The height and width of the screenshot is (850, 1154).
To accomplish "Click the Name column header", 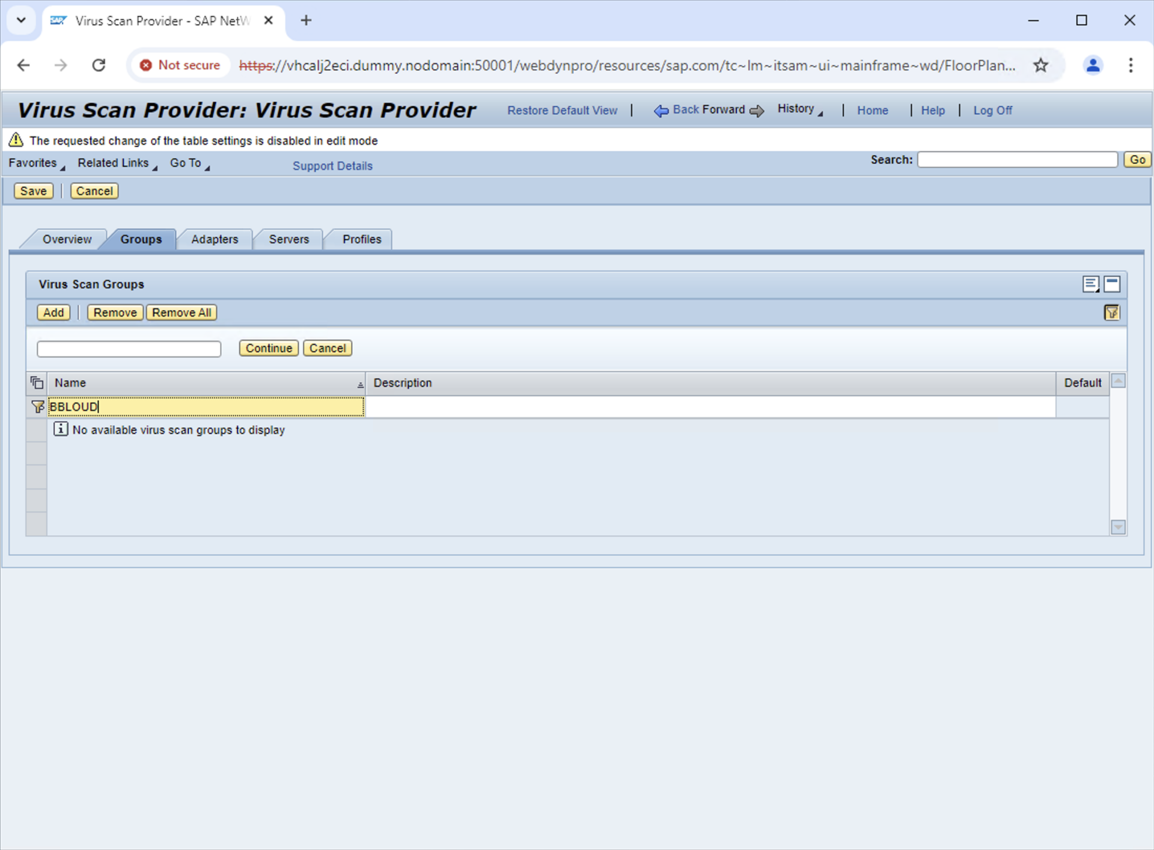I will pos(206,383).
